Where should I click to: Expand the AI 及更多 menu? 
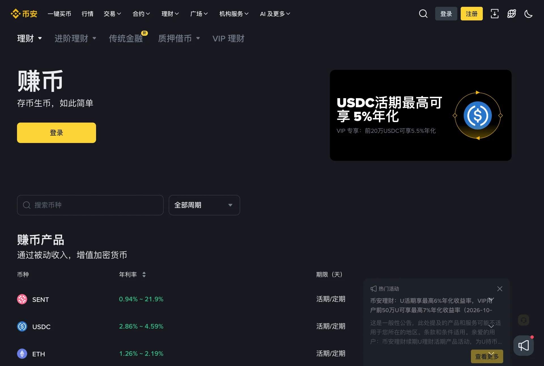[x=275, y=14]
